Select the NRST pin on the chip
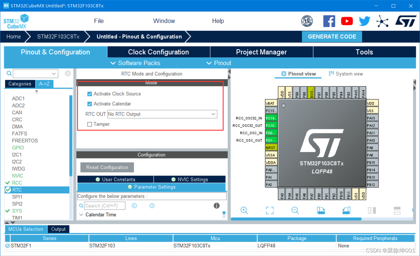This screenshot has width=420, height=256. tap(271, 148)
